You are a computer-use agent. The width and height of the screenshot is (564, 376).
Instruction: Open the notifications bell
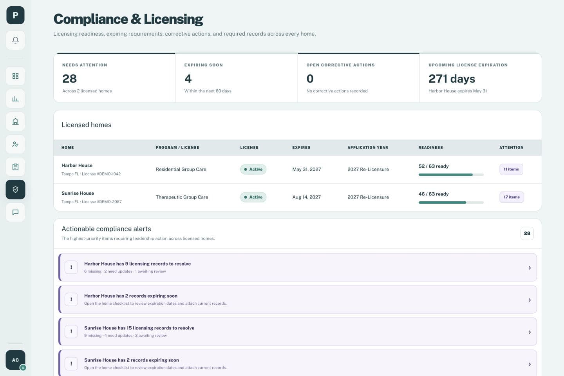pyautogui.click(x=15, y=40)
